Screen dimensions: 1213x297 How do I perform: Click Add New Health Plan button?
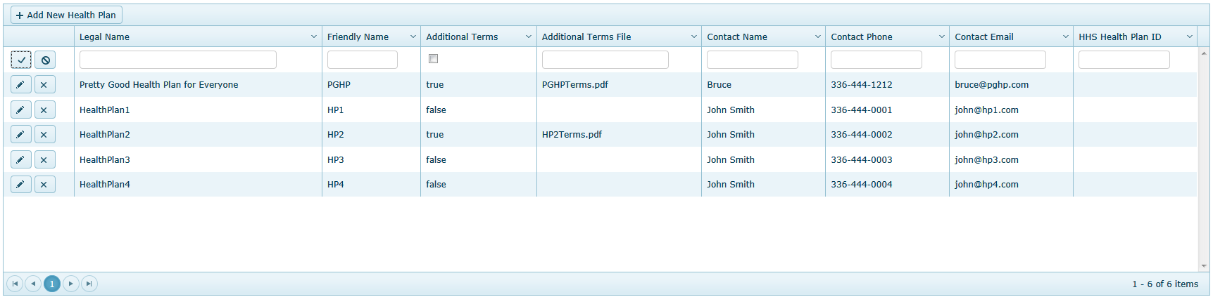pos(66,15)
